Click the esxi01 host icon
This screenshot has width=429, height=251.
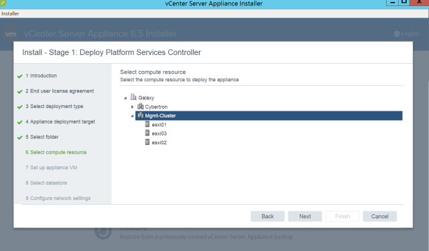(x=147, y=124)
